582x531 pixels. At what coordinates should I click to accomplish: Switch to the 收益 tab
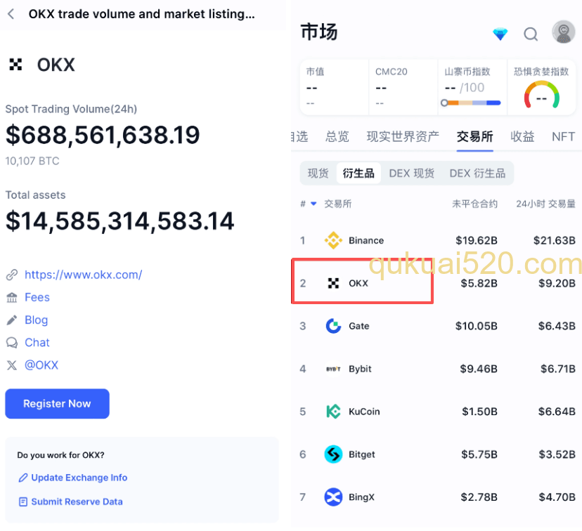522,136
